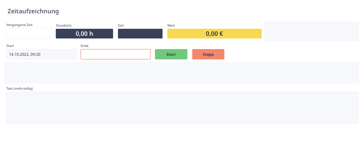The height and width of the screenshot is (153, 359).
Task: Focus the Ende date input field
Action: point(116,54)
